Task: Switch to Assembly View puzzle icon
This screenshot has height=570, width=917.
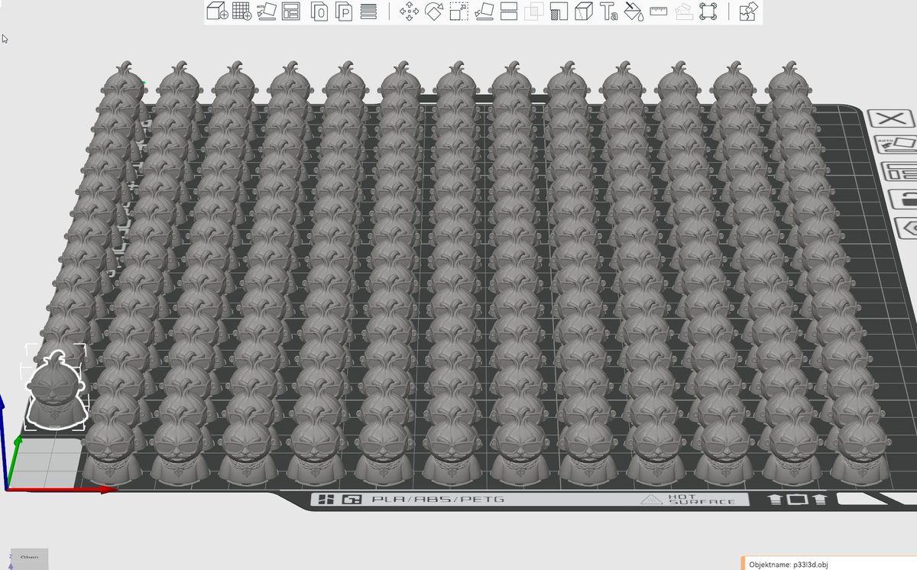Action: click(x=749, y=11)
